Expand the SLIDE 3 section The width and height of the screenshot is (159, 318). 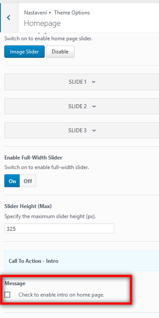click(82, 131)
